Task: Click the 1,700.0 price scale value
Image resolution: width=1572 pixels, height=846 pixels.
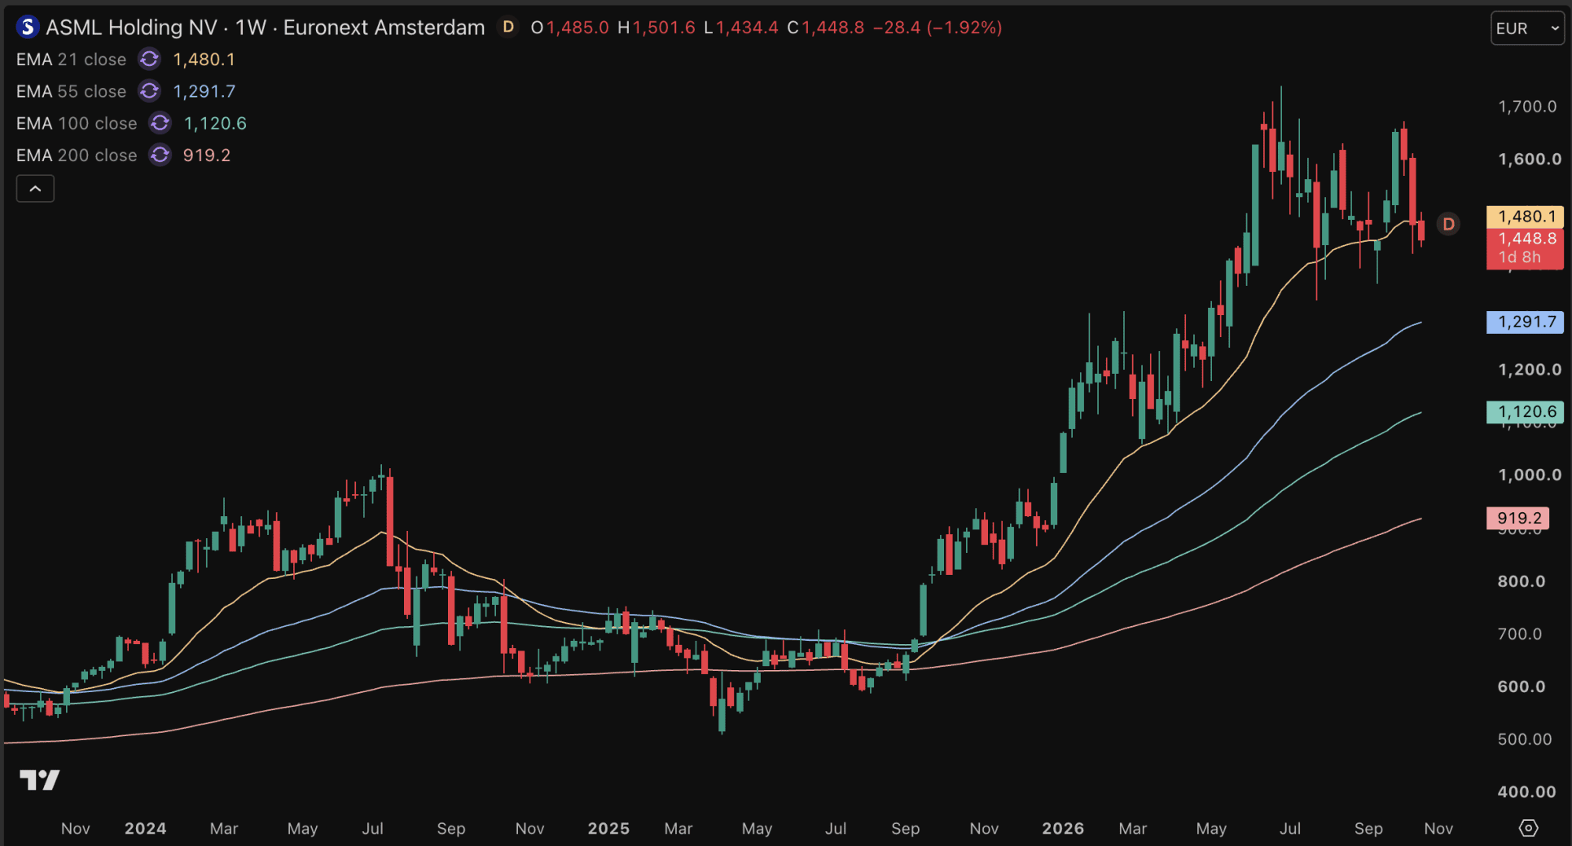Action: (1527, 107)
